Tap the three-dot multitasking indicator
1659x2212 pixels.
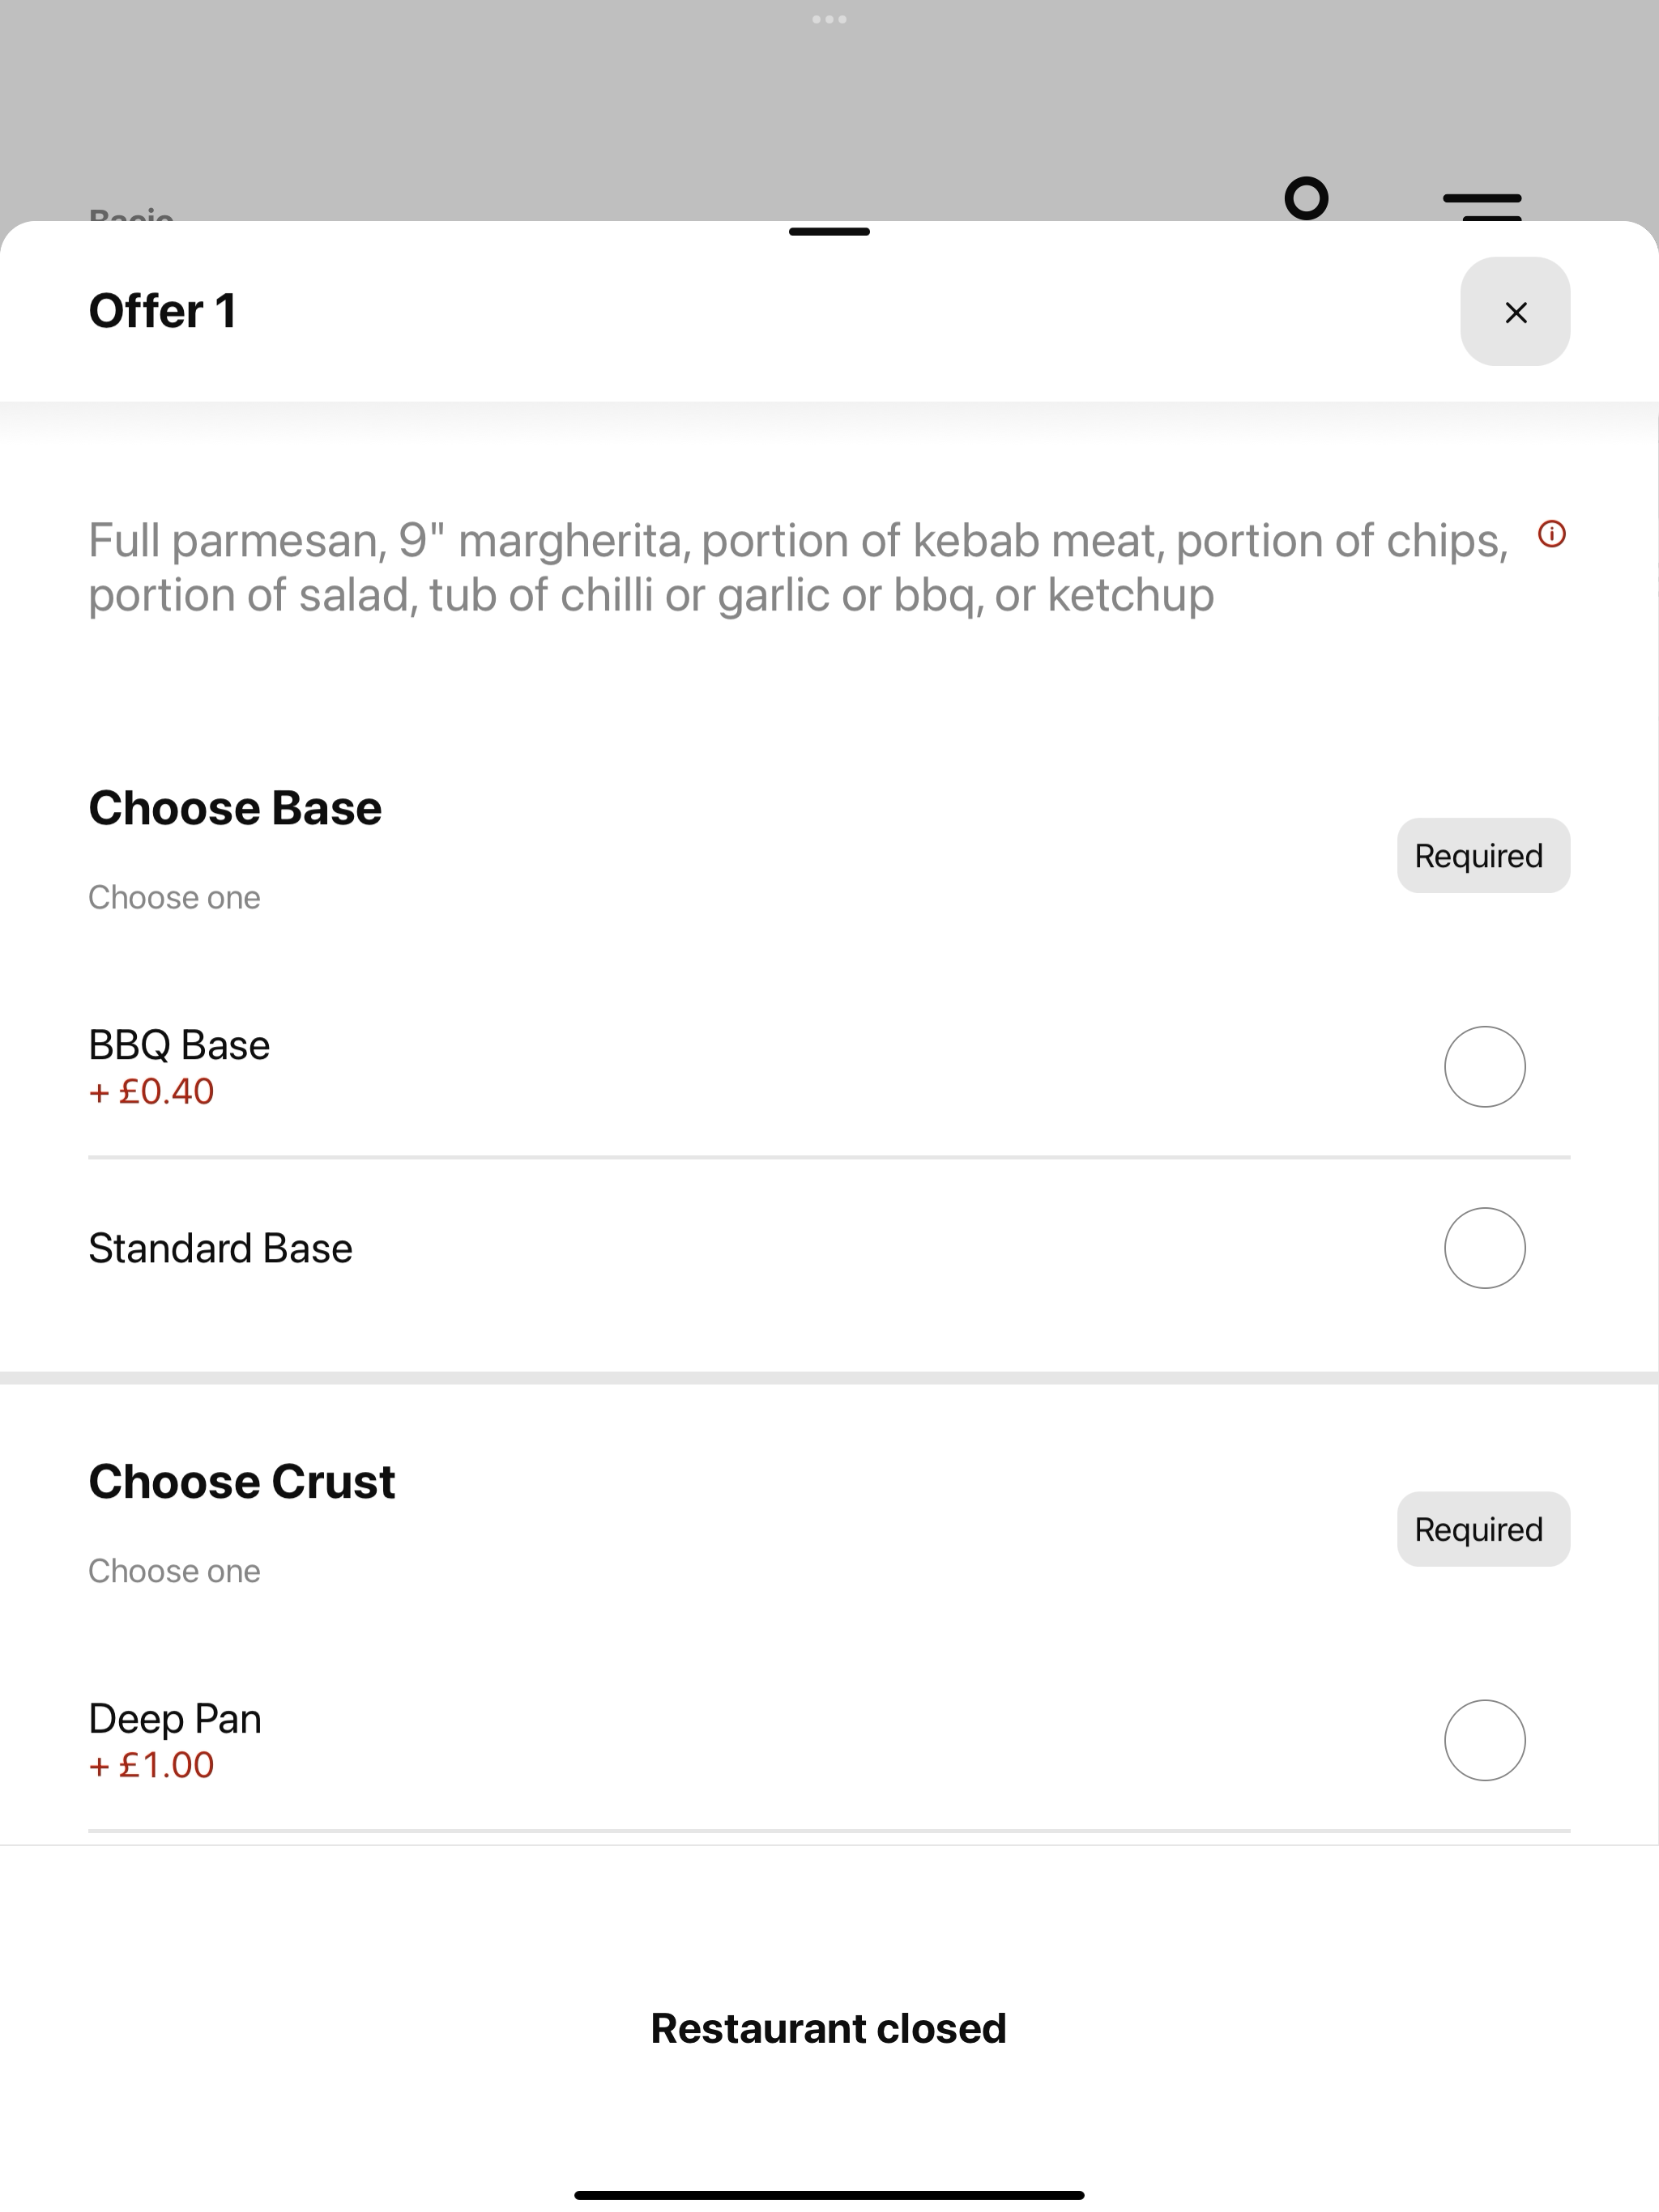(829, 19)
